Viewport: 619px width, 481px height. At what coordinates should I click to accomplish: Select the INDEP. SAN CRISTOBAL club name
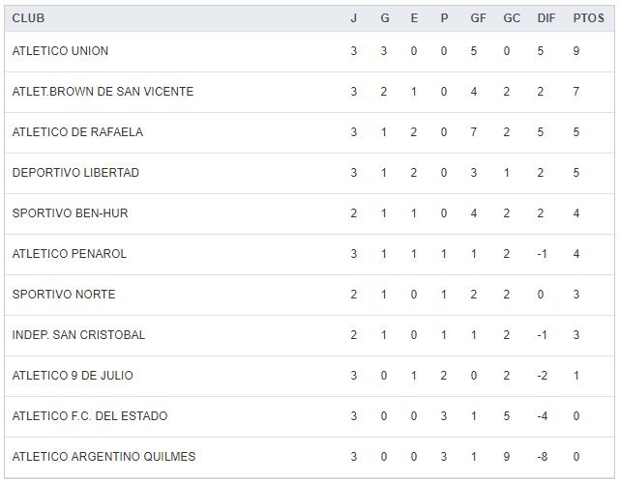point(78,335)
